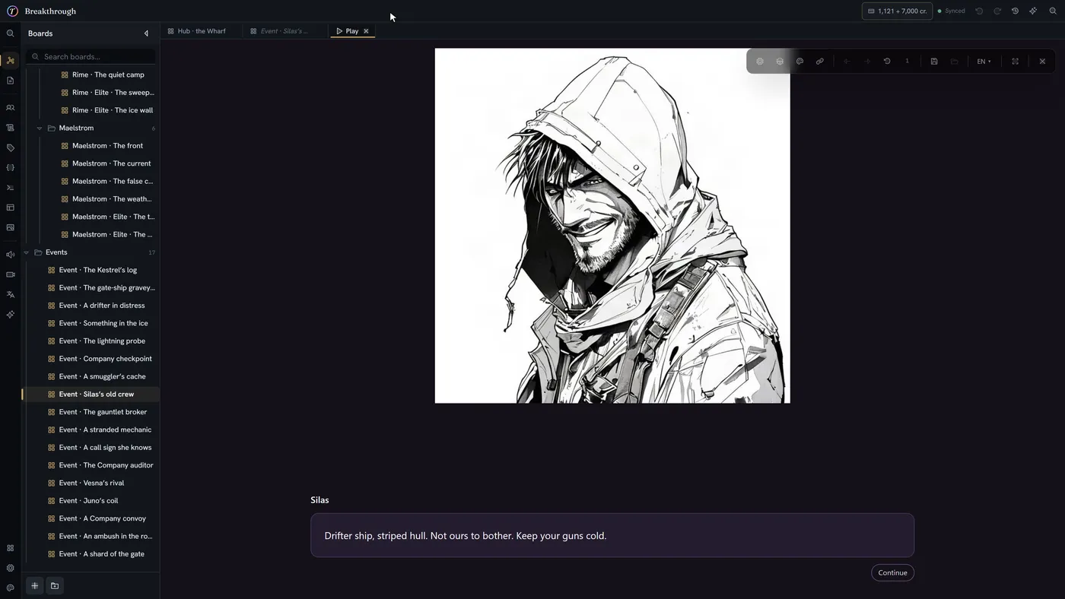The width and height of the screenshot is (1065, 599).
Task: Close the Play tab
Action: (366, 31)
